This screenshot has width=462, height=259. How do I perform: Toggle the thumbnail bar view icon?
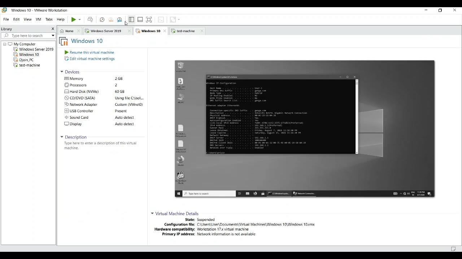pos(140,19)
